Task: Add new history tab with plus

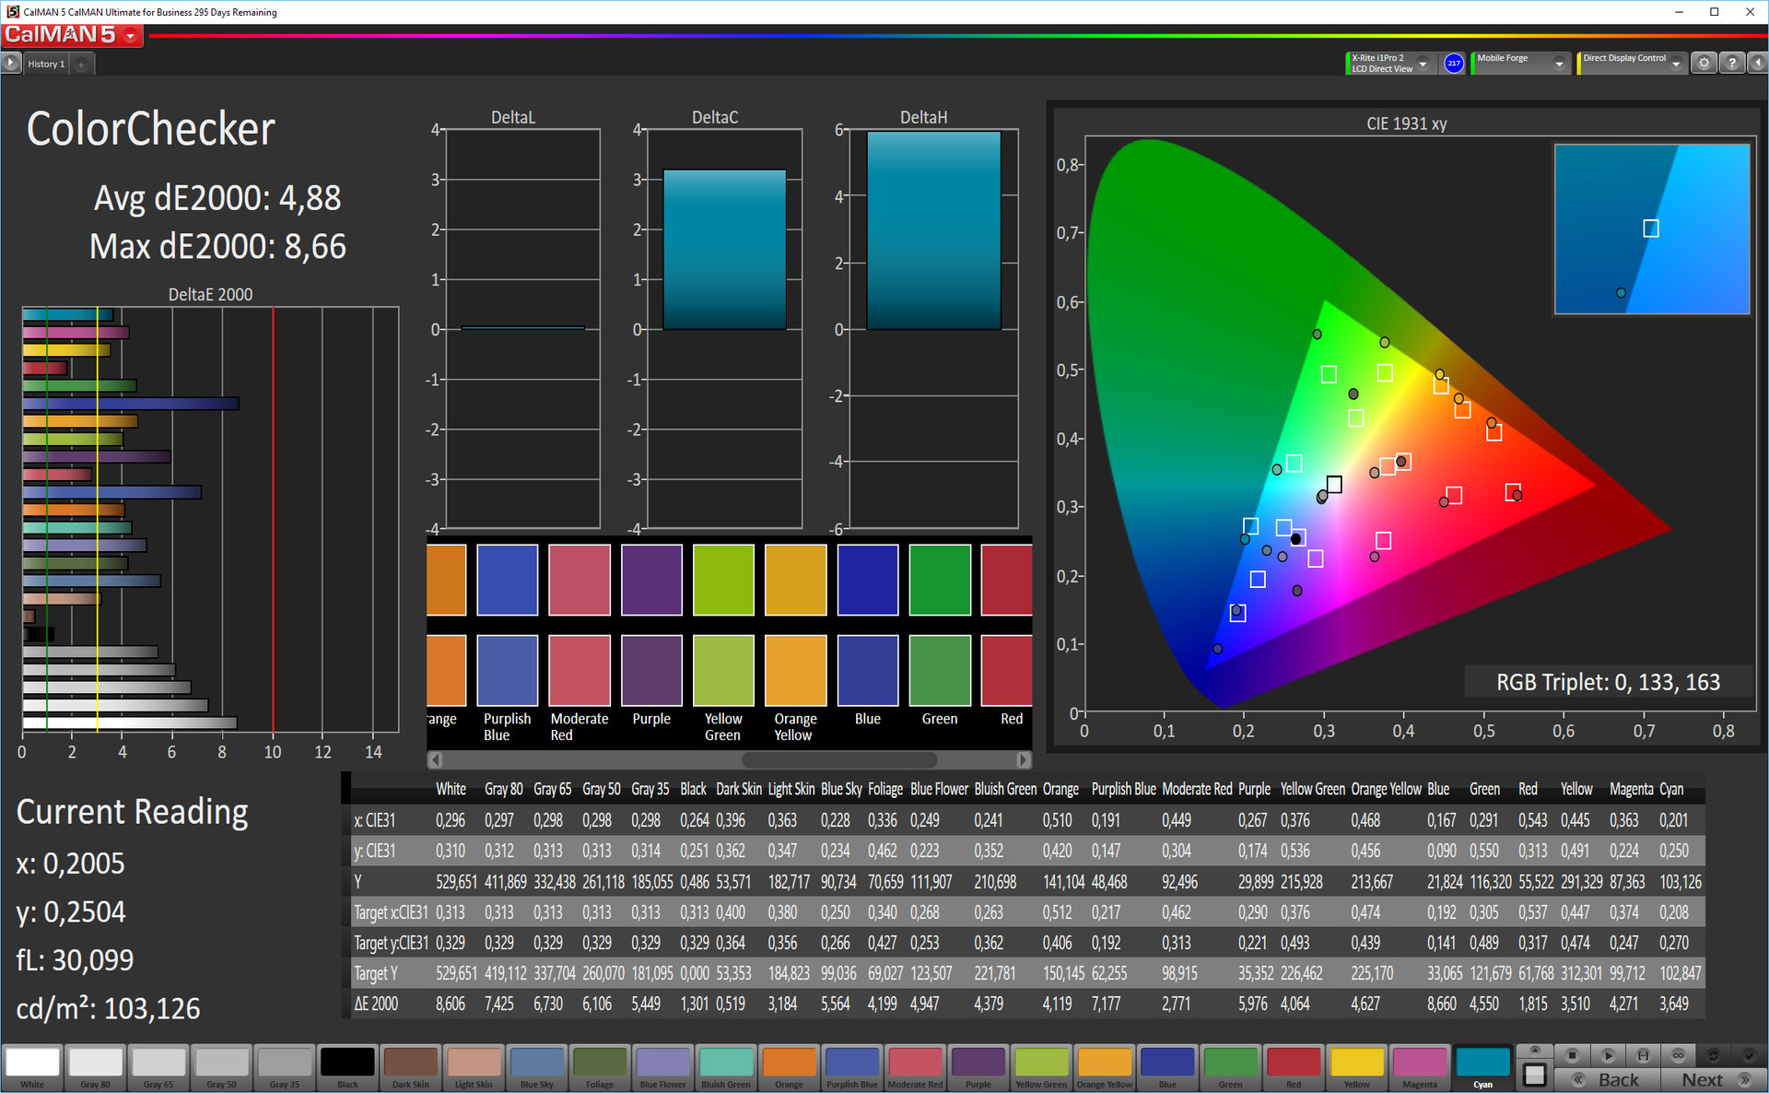Action: (x=82, y=64)
